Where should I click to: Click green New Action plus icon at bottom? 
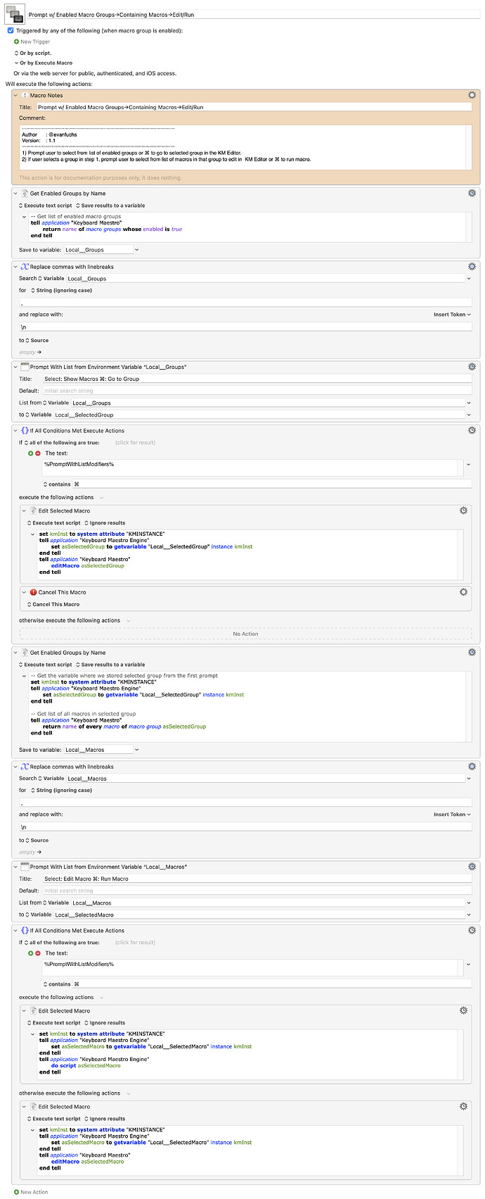(x=17, y=1192)
